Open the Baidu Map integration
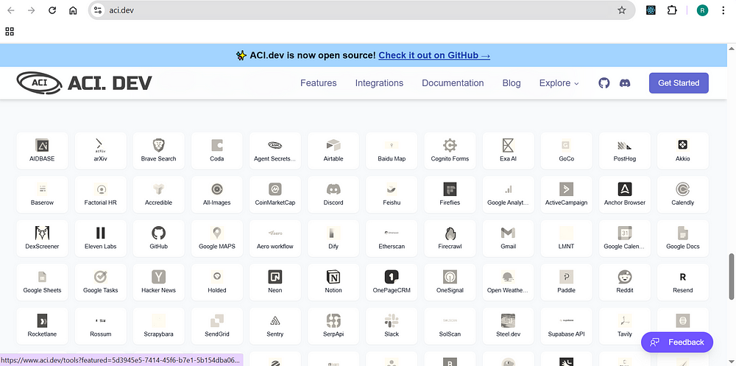The image size is (736, 366). 392,150
